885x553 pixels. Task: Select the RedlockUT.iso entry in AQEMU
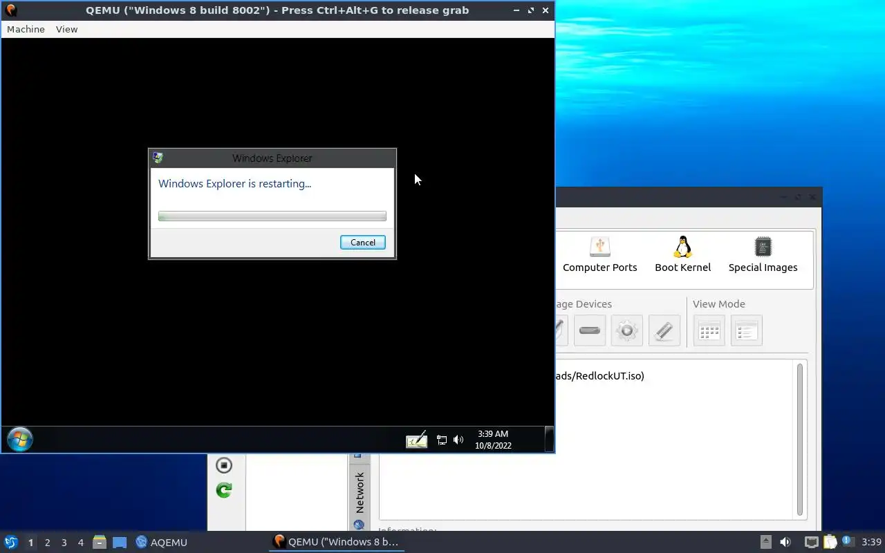coord(599,376)
